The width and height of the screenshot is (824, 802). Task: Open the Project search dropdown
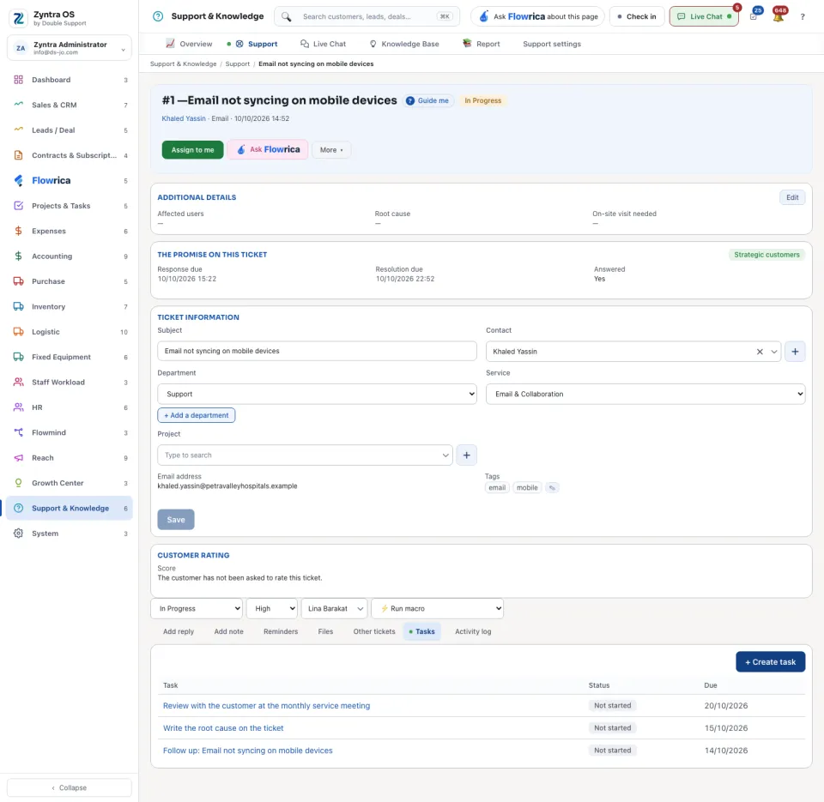pyautogui.click(x=305, y=455)
